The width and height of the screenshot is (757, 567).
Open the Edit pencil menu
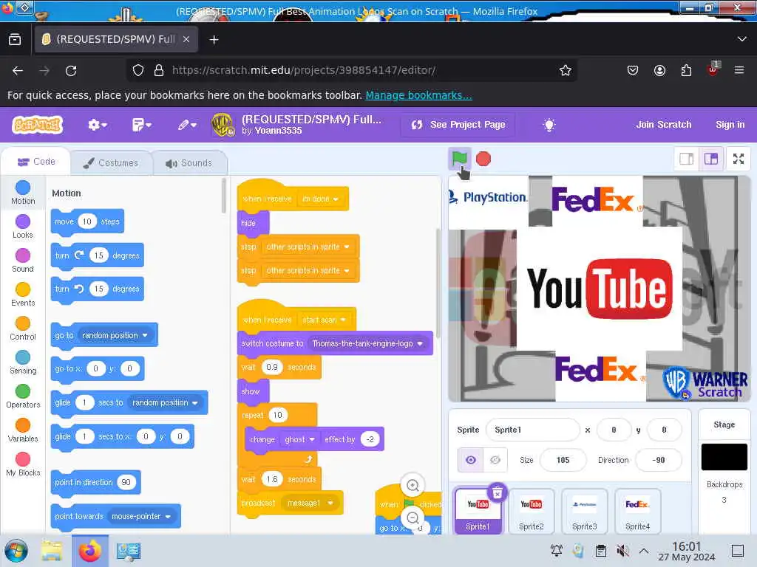click(187, 125)
